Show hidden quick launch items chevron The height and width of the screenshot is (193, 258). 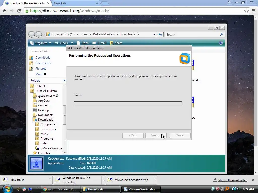point(37,188)
